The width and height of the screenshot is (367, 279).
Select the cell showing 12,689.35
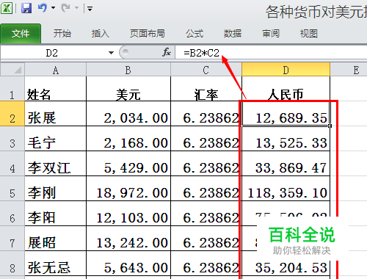click(286, 114)
